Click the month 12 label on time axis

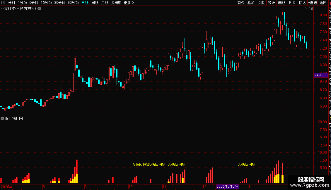tap(204, 186)
